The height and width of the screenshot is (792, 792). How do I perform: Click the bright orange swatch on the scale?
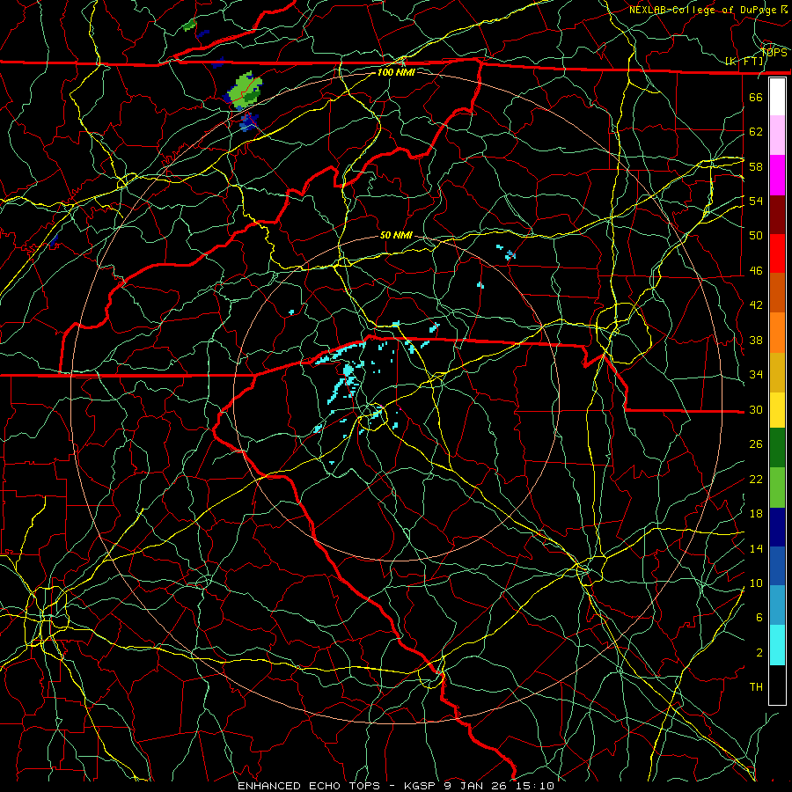[777, 332]
